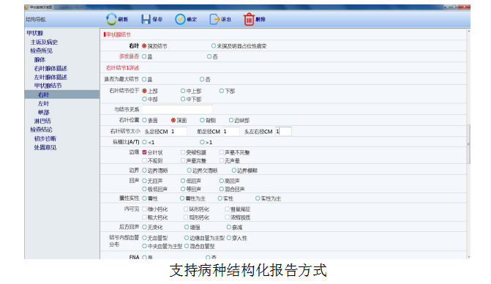Select 未探及明显占位性病变 radio option
Viewport: 491px width, 284px height.
coord(213,46)
